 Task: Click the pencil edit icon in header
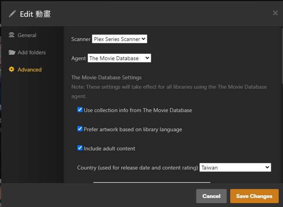[12, 14]
